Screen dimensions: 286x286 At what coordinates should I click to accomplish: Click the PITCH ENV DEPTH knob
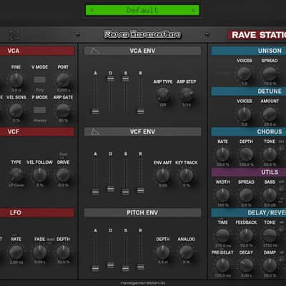coord(163,252)
